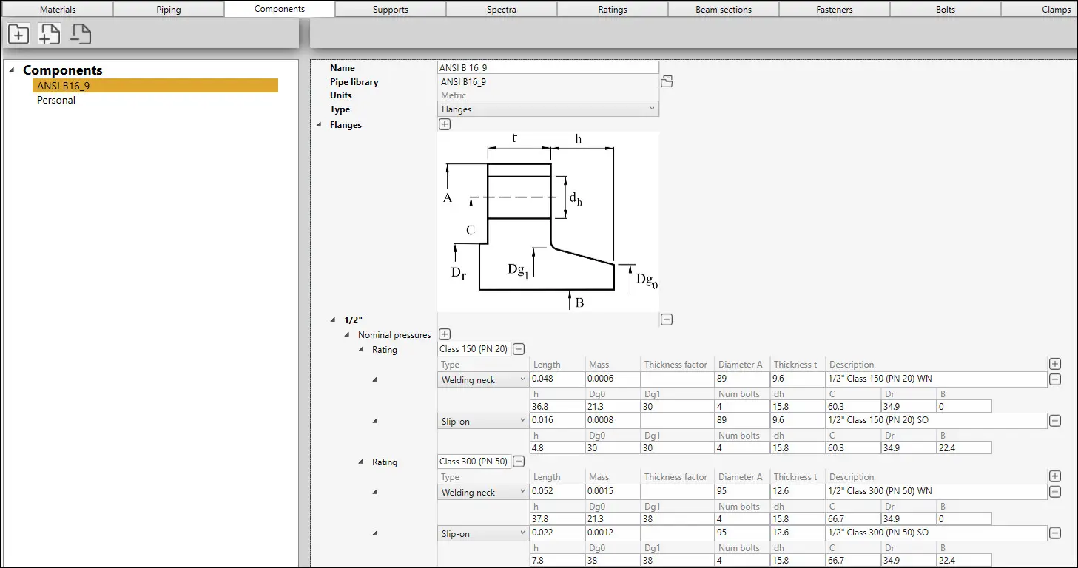Remove the Class 300 (PN 50) rating
Viewport: 1078px width, 568px height.
coord(519,461)
